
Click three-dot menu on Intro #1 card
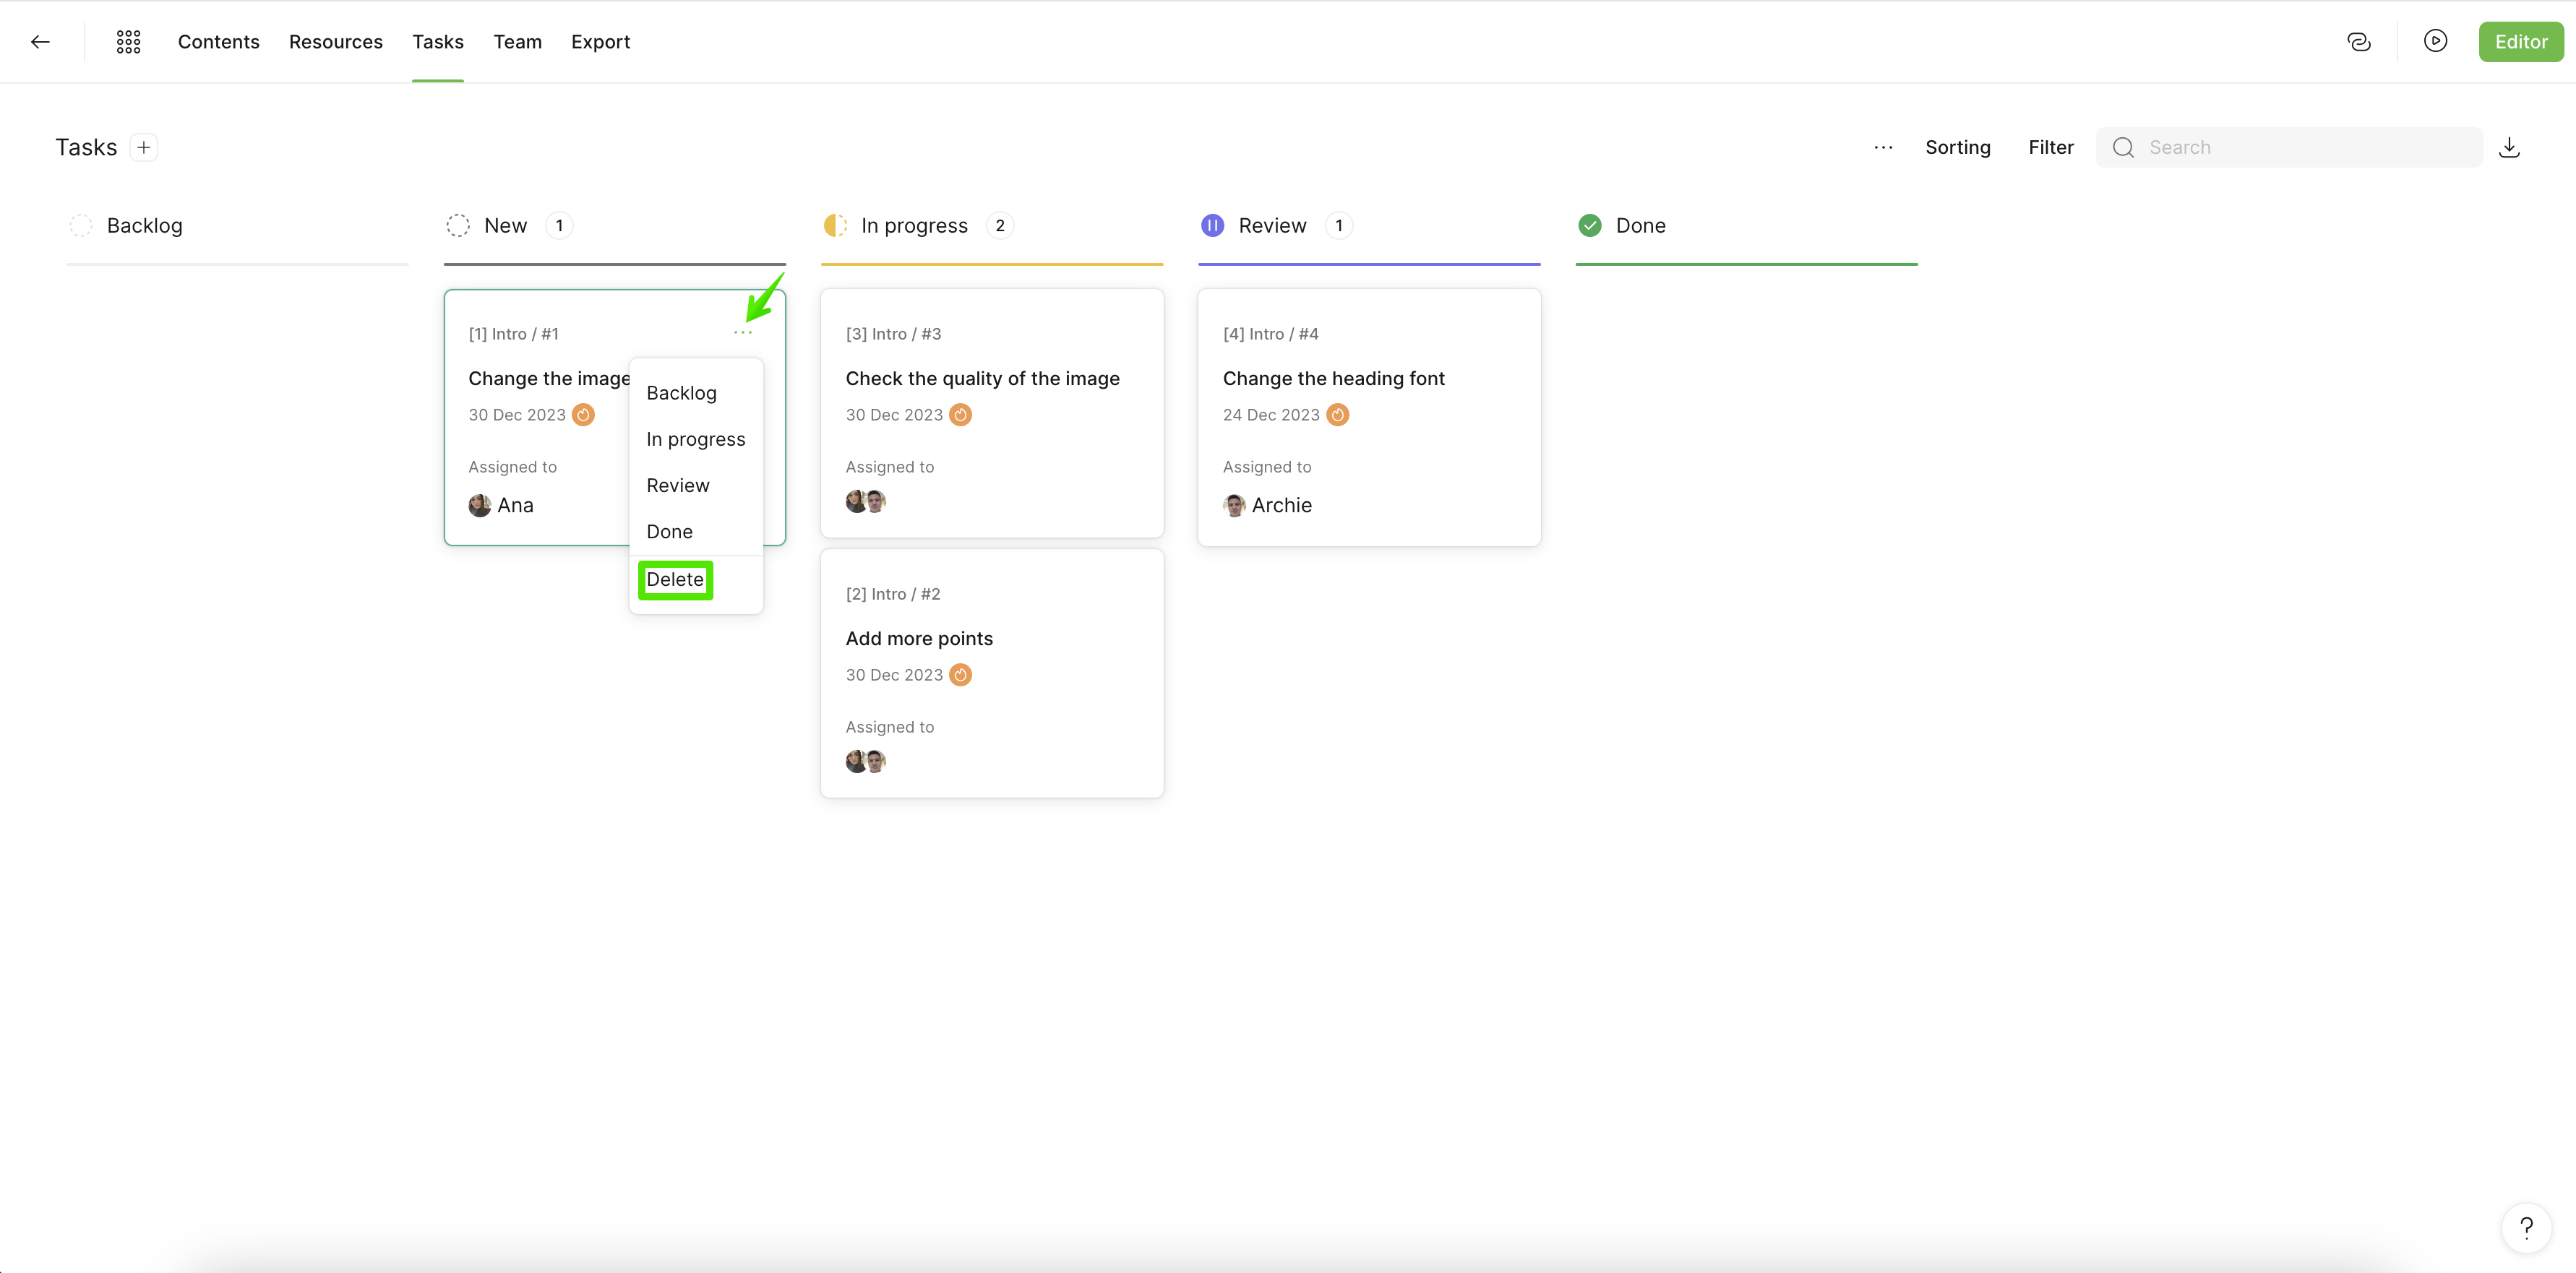(x=742, y=333)
